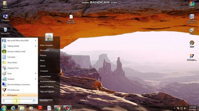Click the Shut down button
Screen dimensions: 199x111
pos(44,101)
